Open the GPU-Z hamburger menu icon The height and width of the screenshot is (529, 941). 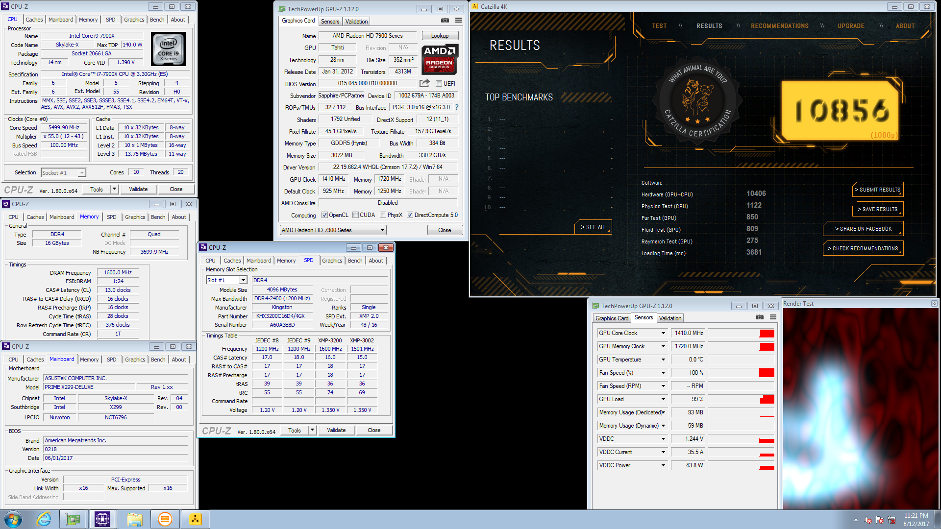tap(458, 21)
